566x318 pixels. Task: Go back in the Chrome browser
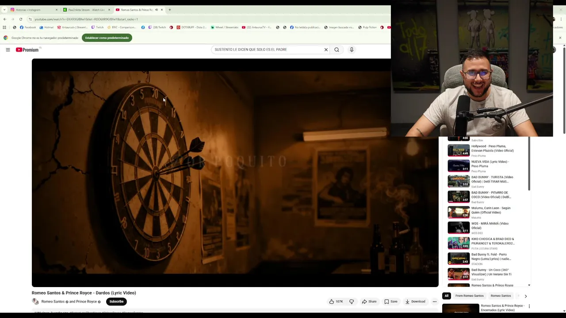point(5,19)
